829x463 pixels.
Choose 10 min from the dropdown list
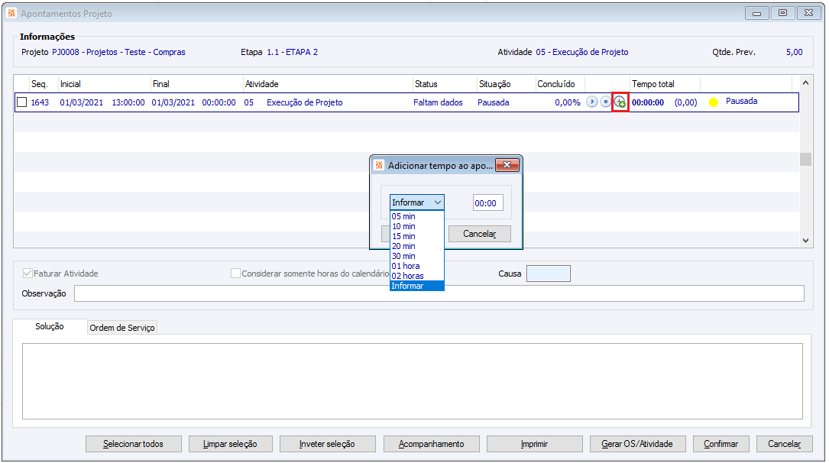point(416,226)
